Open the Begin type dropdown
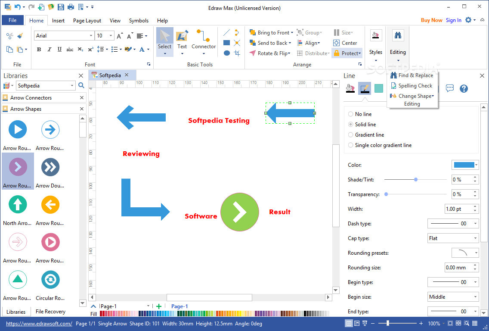 pos(453,282)
